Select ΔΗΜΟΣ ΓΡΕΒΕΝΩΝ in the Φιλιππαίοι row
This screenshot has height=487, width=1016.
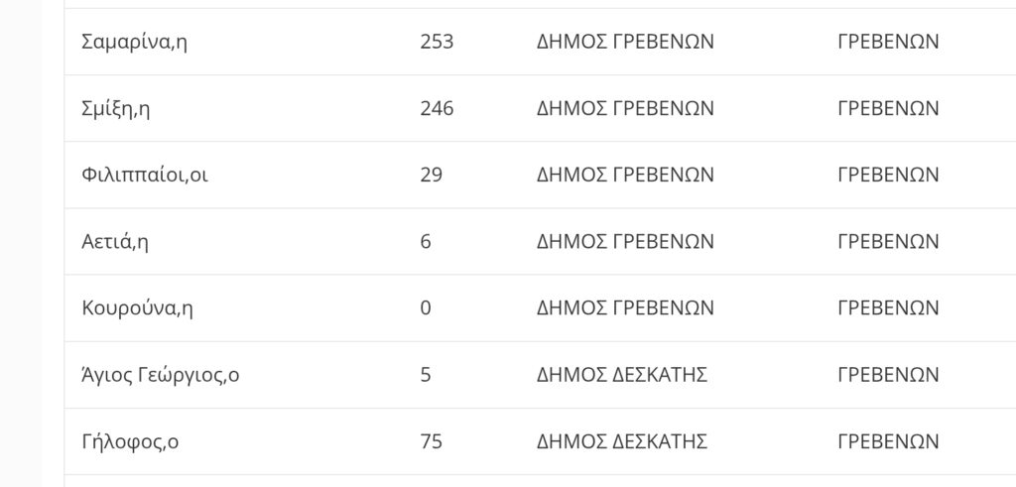(x=625, y=175)
